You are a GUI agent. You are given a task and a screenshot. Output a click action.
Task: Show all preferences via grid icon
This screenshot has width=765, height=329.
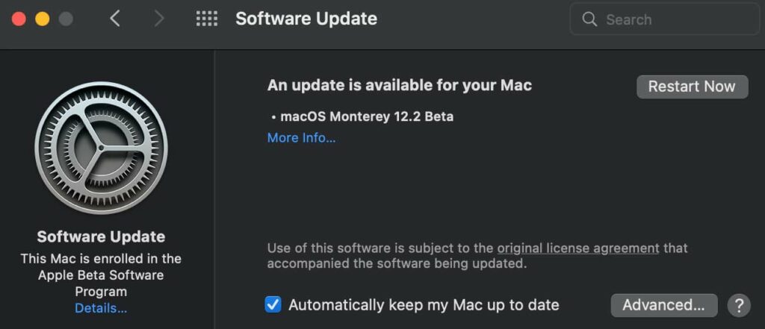point(207,19)
